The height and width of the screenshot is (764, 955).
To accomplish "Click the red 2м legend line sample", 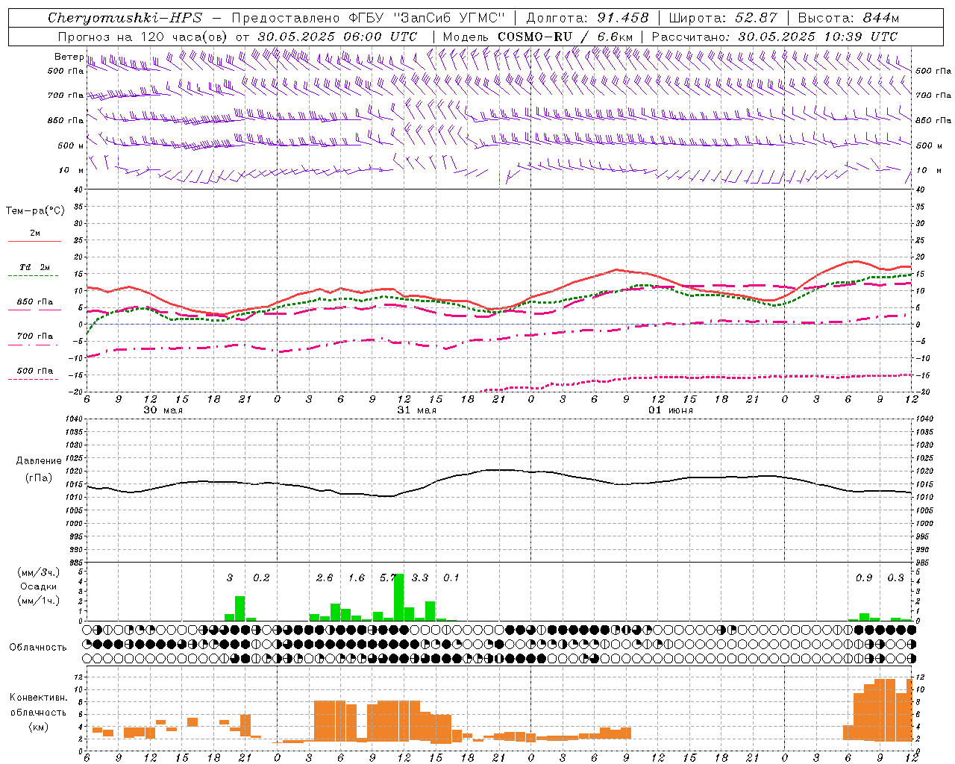I will click(x=35, y=241).
